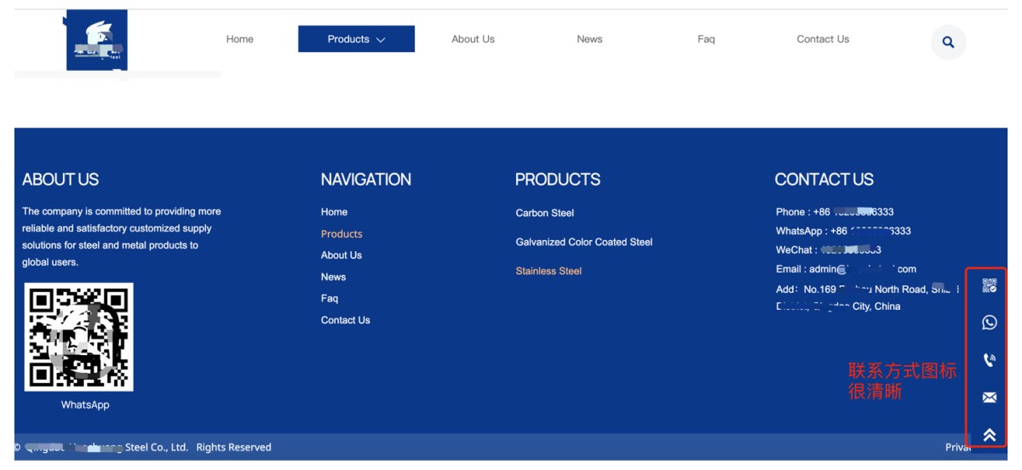The height and width of the screenshot is (470, 1022).
Task: Select News in the top navigation
Action: [589, 39]
